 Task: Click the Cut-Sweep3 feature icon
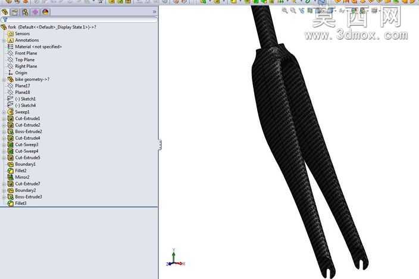[11, 145]
